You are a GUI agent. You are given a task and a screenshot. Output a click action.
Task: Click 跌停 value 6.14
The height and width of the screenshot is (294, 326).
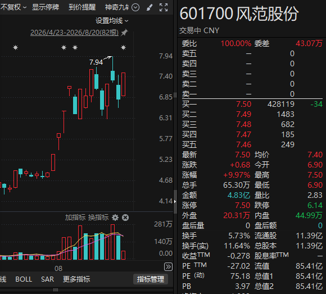pyautogui.click(x=315, y=205)
